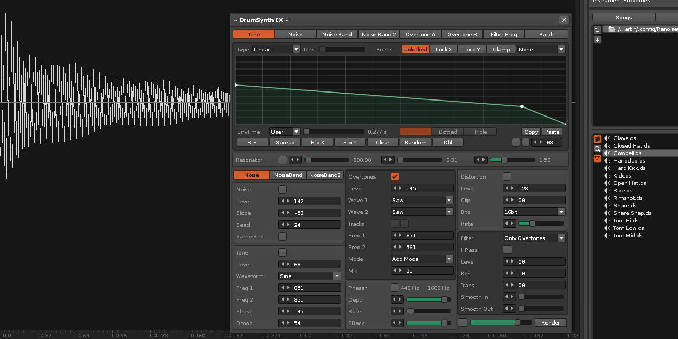Viewport: 678px width, 339px height.
Task: Click the speaker icon beside Kick.ds
Action: [x=607, y=176]
